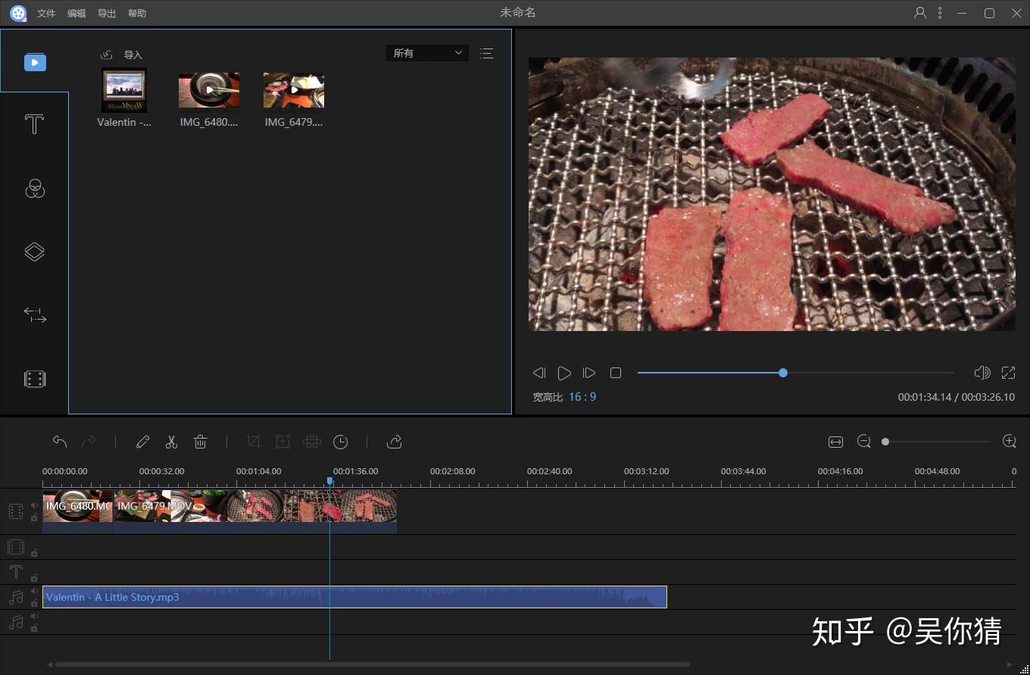The image size is (1030, 675).
Task: Undo the last timeline action
Action: 60,442
